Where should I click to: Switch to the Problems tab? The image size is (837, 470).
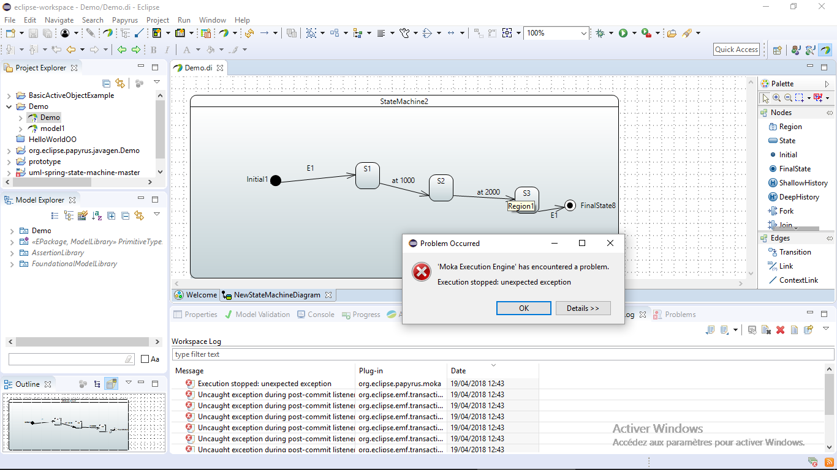click(x=675, y=315)
